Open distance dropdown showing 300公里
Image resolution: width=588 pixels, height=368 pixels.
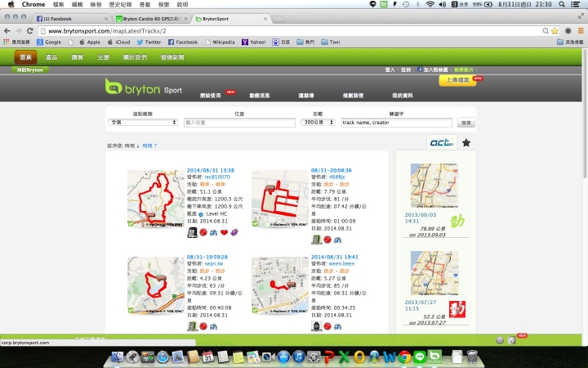click(x=318, y=123)
